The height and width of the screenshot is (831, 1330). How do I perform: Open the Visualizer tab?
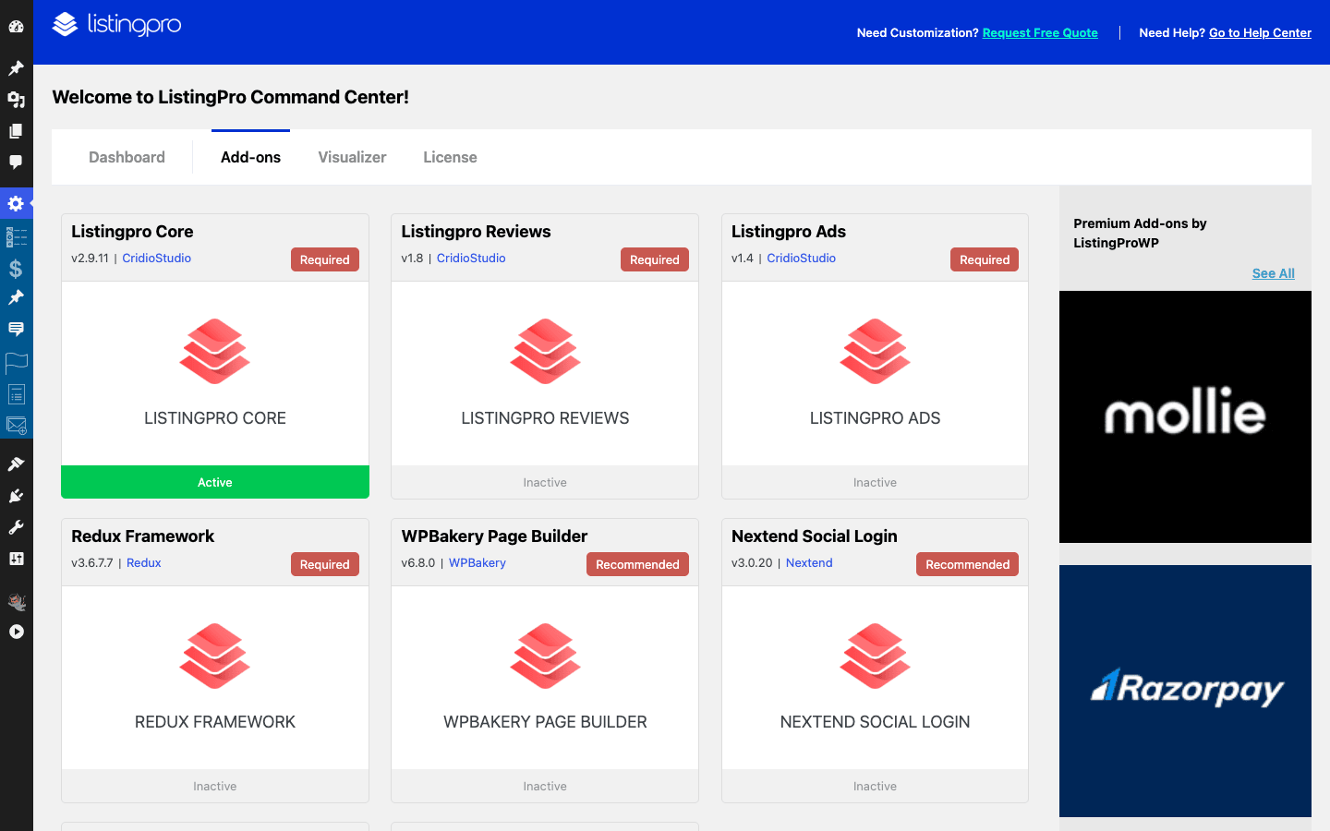pos(352,157)
